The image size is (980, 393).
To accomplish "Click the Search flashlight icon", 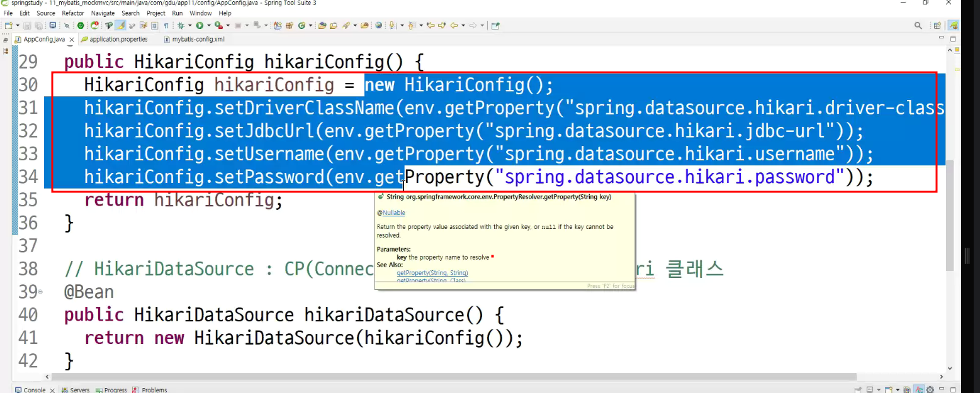I will pos(346,25).
